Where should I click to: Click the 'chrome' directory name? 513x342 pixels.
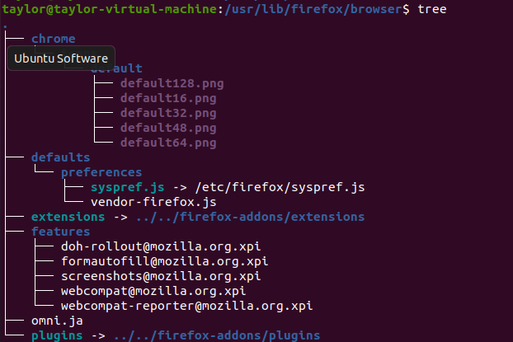tap(54, 39)
